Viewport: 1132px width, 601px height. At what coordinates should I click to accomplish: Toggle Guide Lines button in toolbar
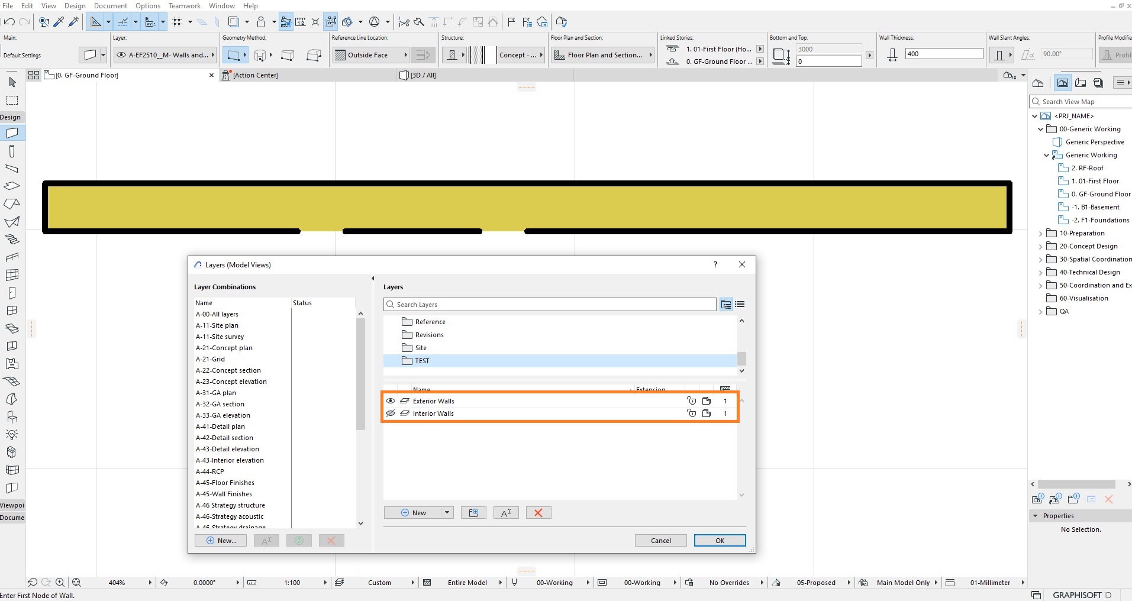pyautogui.click(x=95, y=22)
